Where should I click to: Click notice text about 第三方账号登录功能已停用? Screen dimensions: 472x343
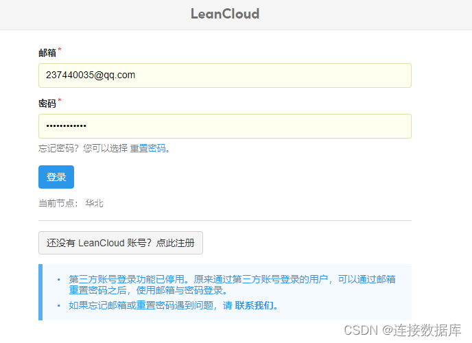[232, 285]
